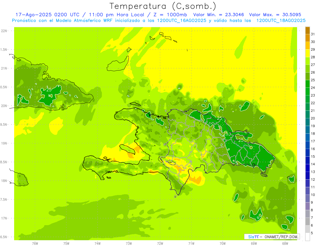The width and height of the screenshot is (320, 247).
Task: Pick the green legend swatch between 24 and 25
Action: pyautogui.click(x=307, y=84)
